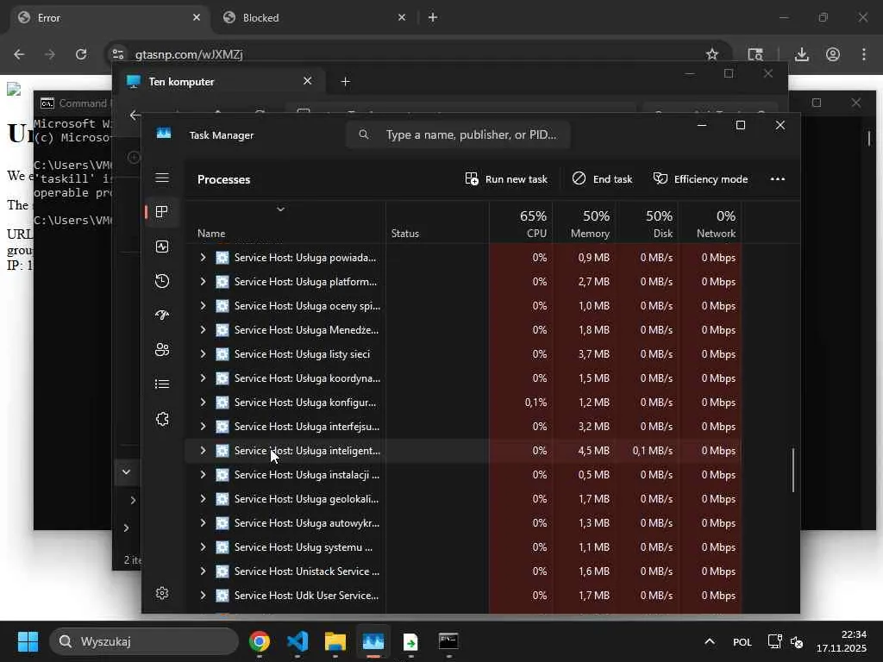Open Users page in Task Manager sidebar
This screenshot has width=883, height=662.
[161, 350]
